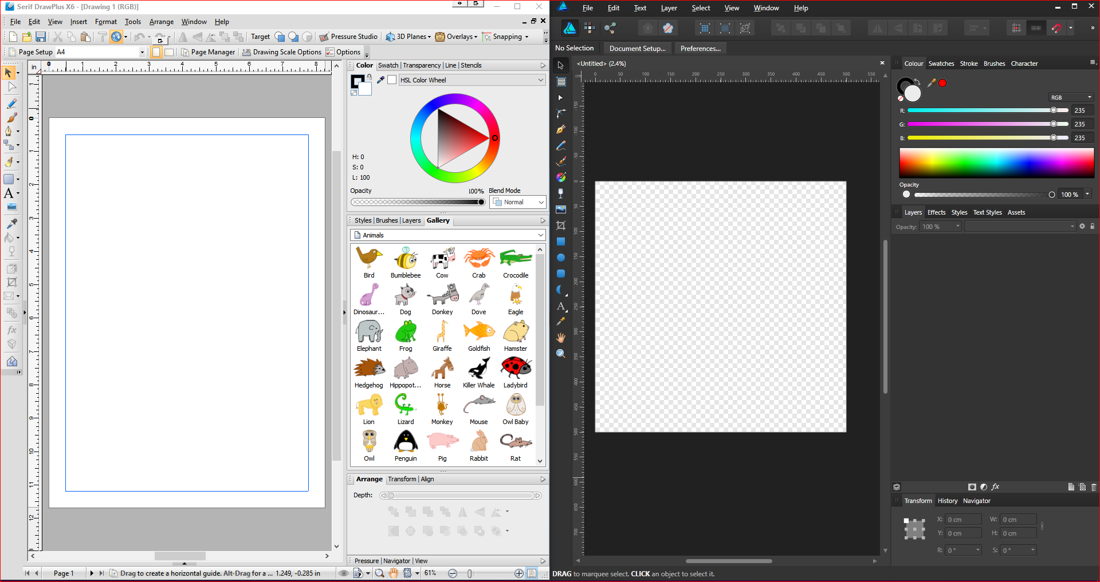This screenshot has width=1100, height=582.
Task: Open the Layer menu in Affinity
Action: point(668,7)
